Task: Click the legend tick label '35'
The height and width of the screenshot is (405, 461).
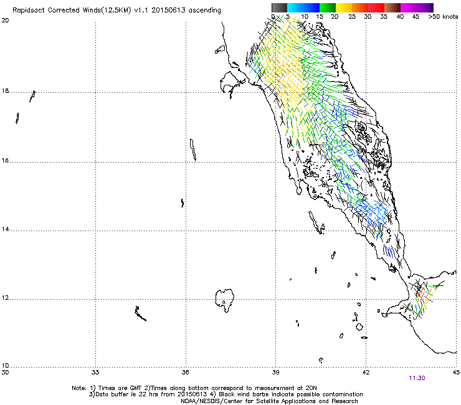Action: [384, 17]
